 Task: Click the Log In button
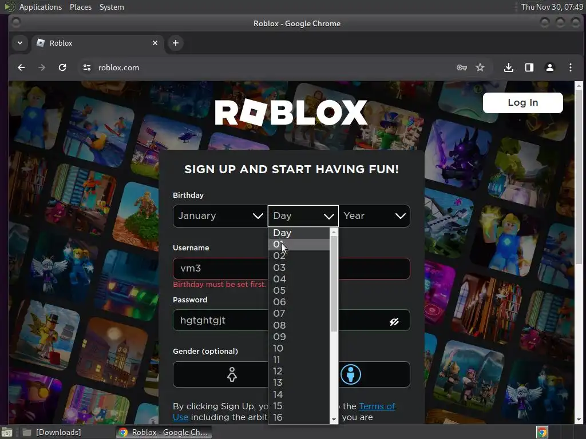tap(523, 103)
